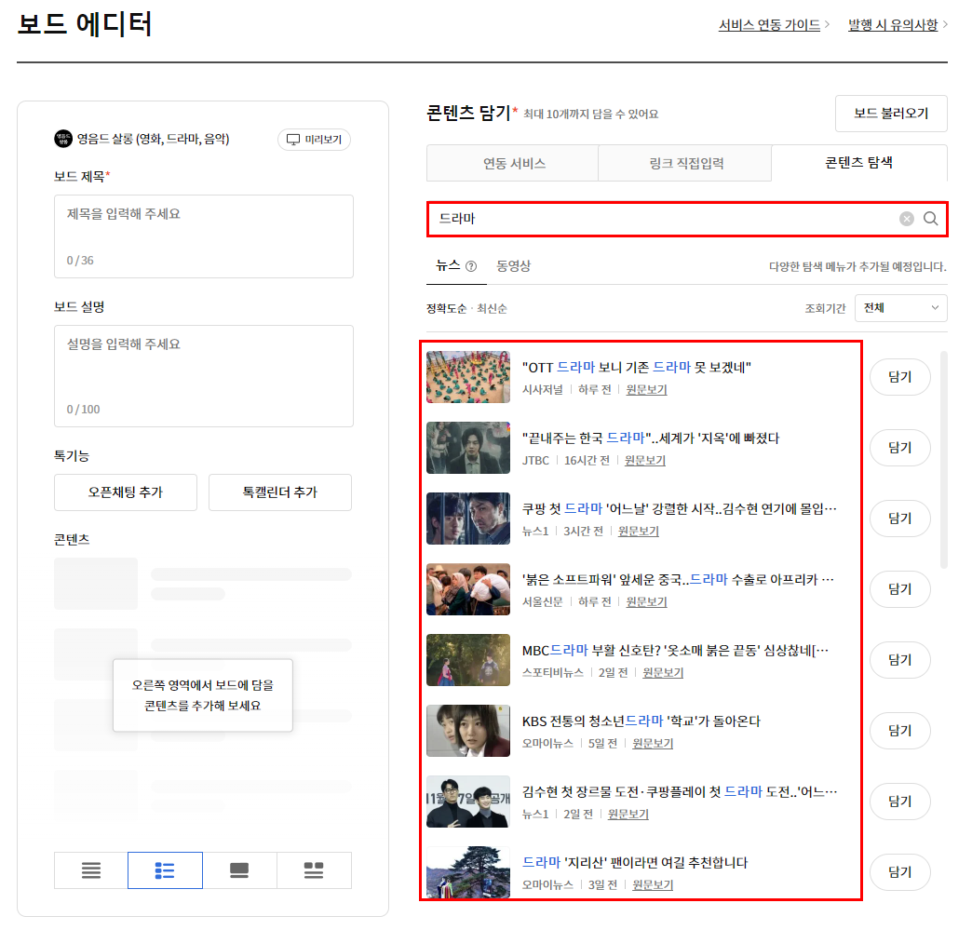The height and width of the screenshot is (930, 972).
Task: Select the thumbnail list layout icon
Action: [x=165, y=869]
